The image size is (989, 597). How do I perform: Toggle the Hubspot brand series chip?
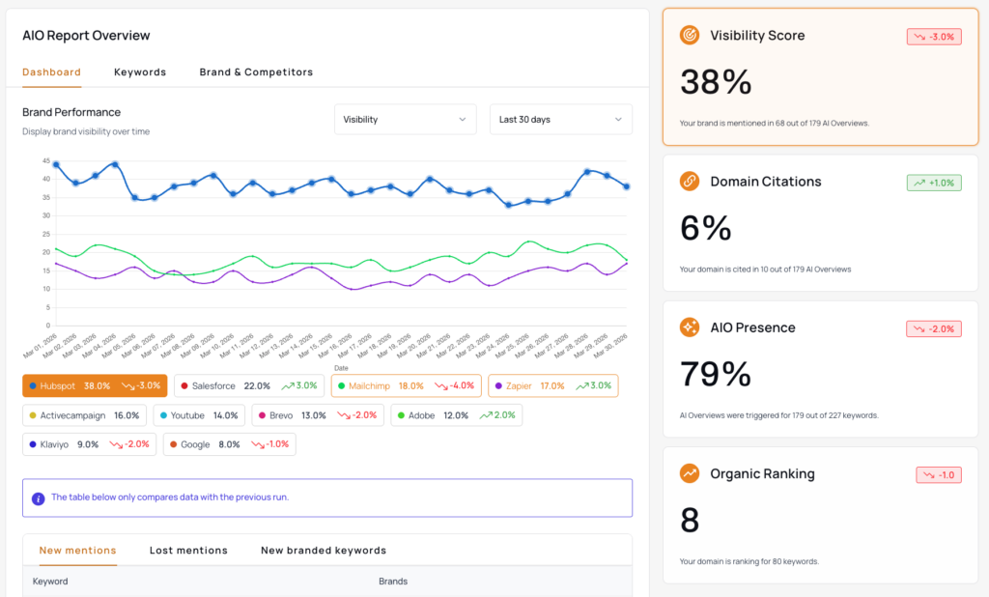point(95,385)
